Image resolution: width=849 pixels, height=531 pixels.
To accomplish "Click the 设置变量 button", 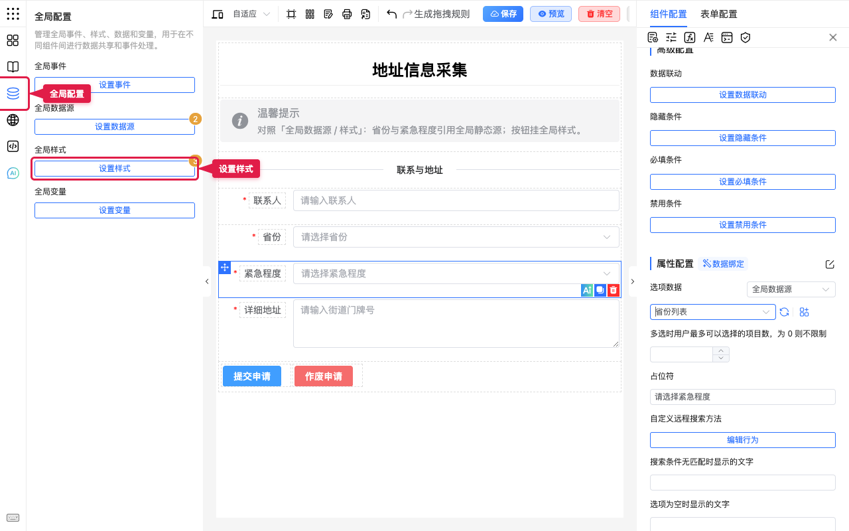I will [115, 210].
